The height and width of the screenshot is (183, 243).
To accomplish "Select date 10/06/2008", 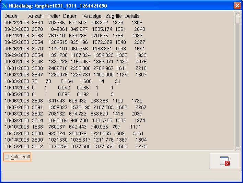I will (17, 101).
